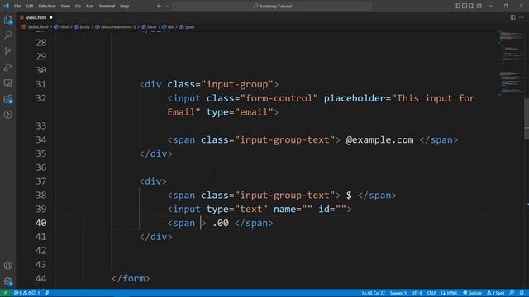Click the split editor right icon
The image size is (529, 297).
coord(512,17)
